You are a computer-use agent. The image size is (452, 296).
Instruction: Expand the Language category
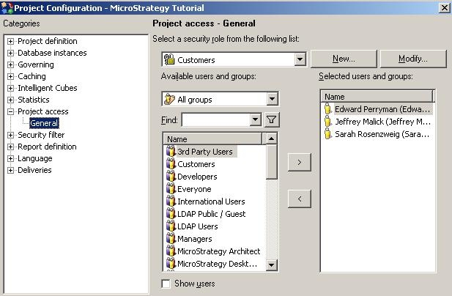tap(10, 158)
